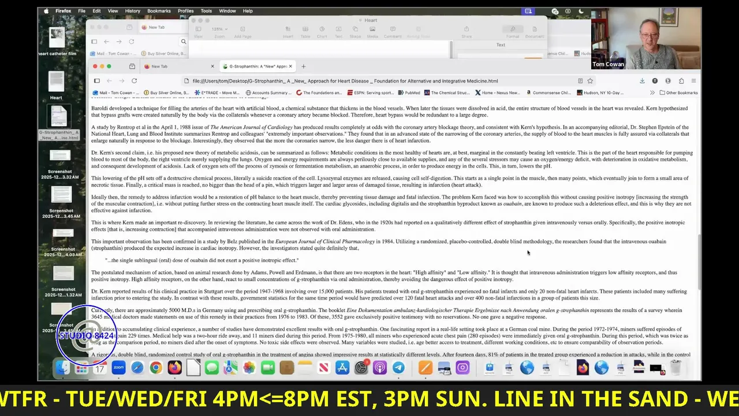Open Zoom app from the Dock
Screen dimensions: 739x416
pyautogui.click(x=118, y=368)
